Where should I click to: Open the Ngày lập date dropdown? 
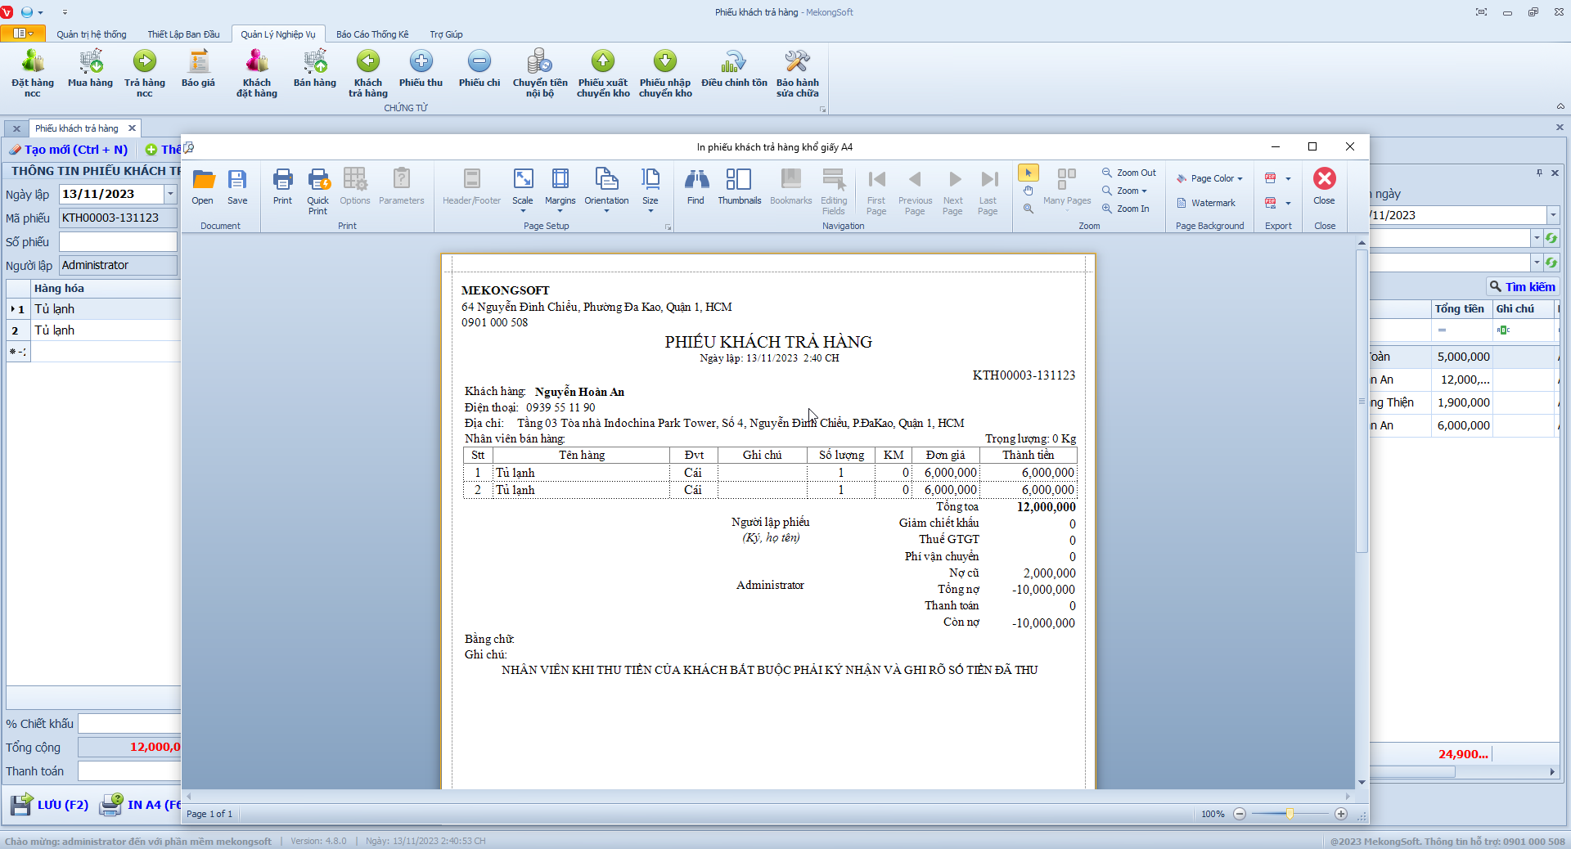[170, 194]
